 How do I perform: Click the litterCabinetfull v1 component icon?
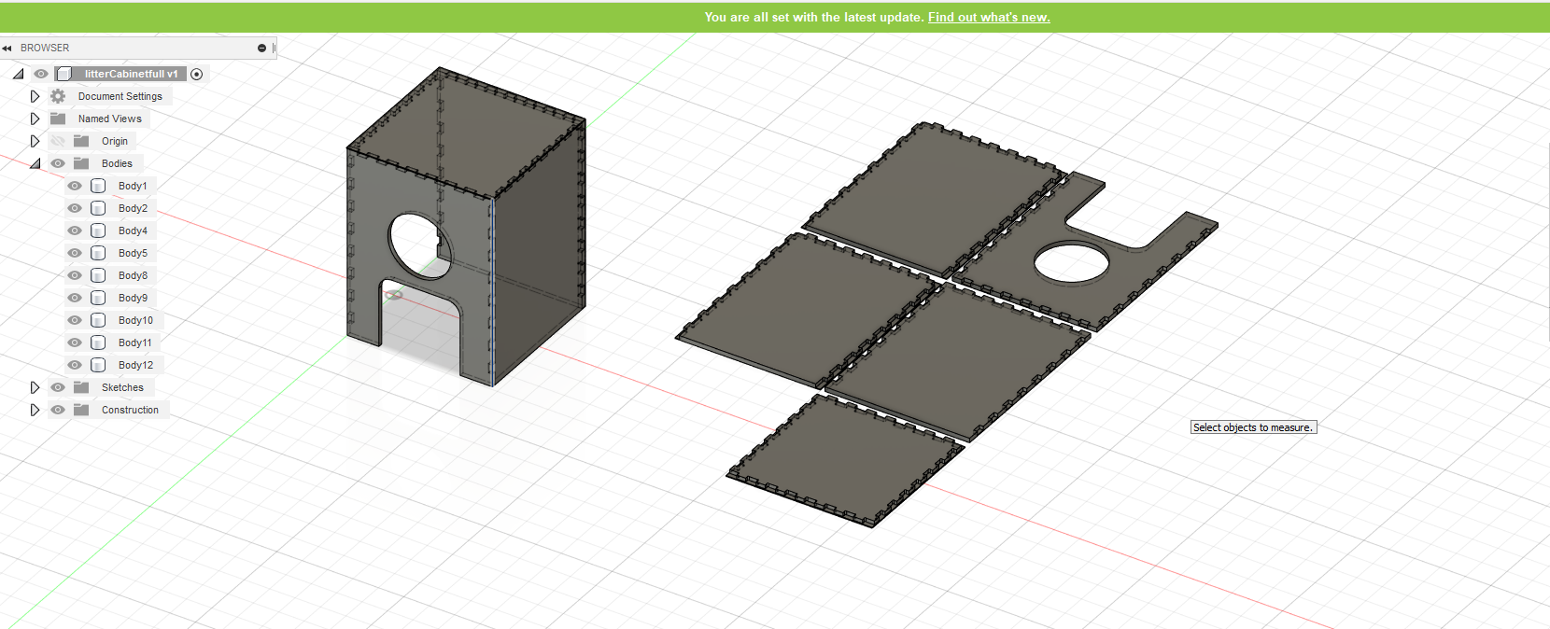tap(63, 74)
